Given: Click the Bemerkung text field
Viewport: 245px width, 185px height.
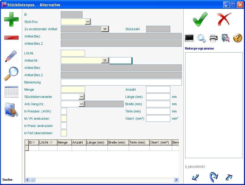Looking at the screenshot, I should pos(121,82).
